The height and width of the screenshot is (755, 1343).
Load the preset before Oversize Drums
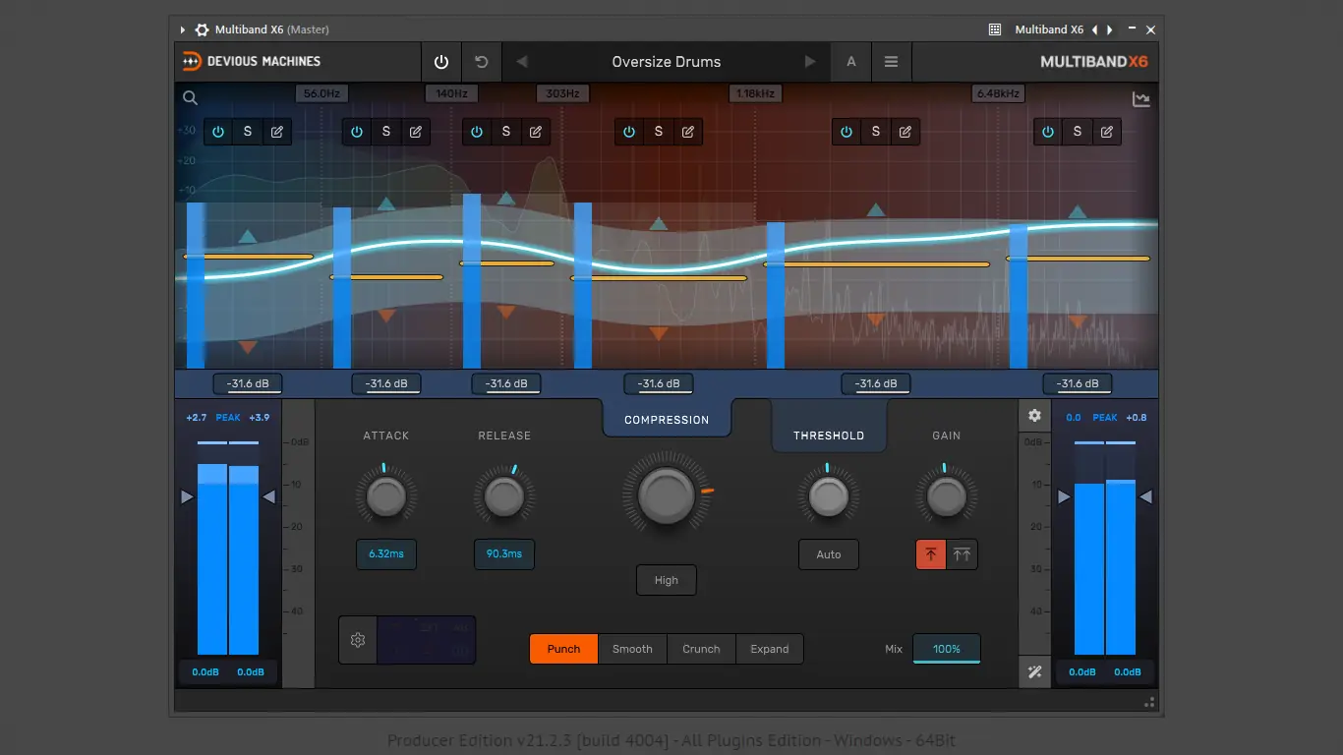[x=522, y=62]
